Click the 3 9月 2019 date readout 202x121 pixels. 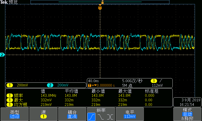pyautogui.click(x=191, y=100)
